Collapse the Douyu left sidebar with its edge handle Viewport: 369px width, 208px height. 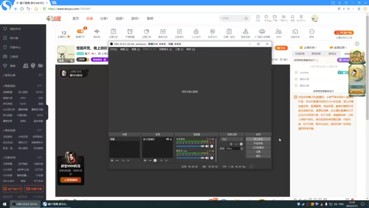pos(47,112)
